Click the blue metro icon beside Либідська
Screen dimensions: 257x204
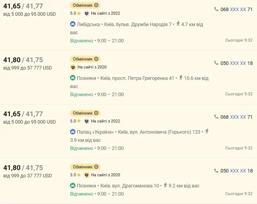pos(73,24)
